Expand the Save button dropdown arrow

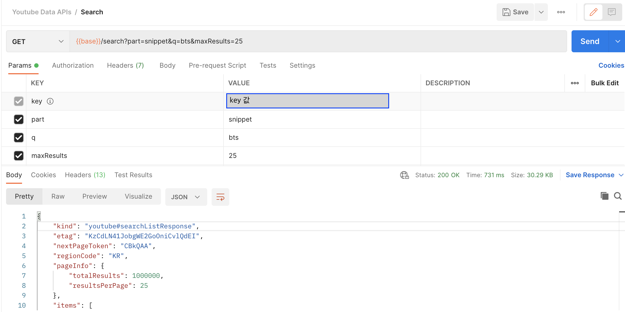click(541, 12)
